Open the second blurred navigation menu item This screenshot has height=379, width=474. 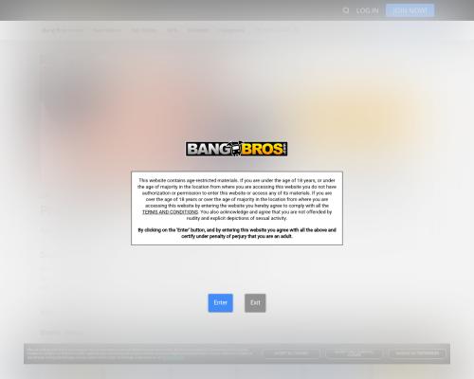[x=107, y=30]
